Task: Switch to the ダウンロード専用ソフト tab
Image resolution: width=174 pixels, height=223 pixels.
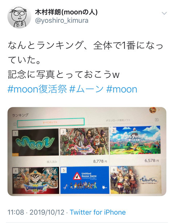Action: [118, 120]
